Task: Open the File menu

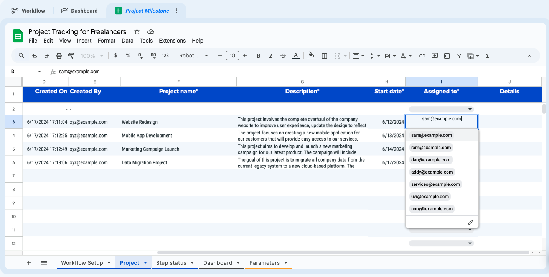Action: click(33, 41)
